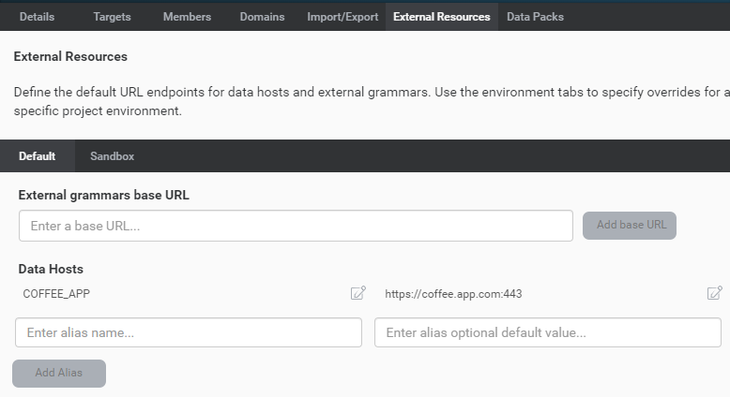Click the COFFEE_APP data host name

(x=56, y=294)
